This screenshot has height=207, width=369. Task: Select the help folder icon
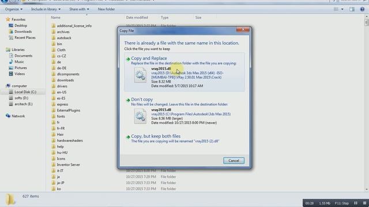(54, 147)
